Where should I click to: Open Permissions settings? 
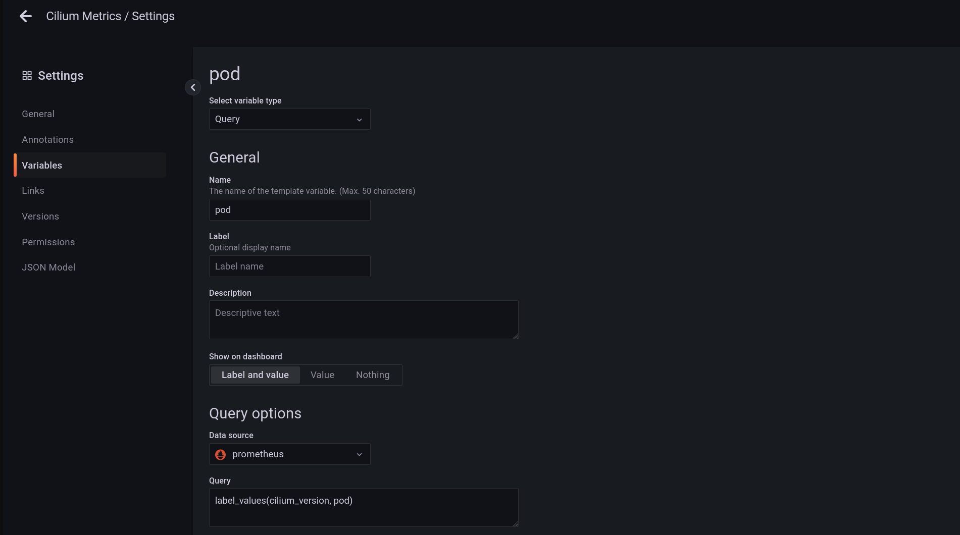[x=48, y=242]
